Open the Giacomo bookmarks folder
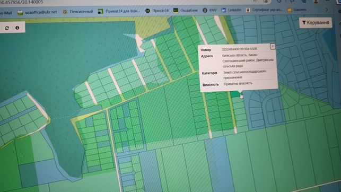Screen dimensions: 341x192 click(x=296, y=10)
